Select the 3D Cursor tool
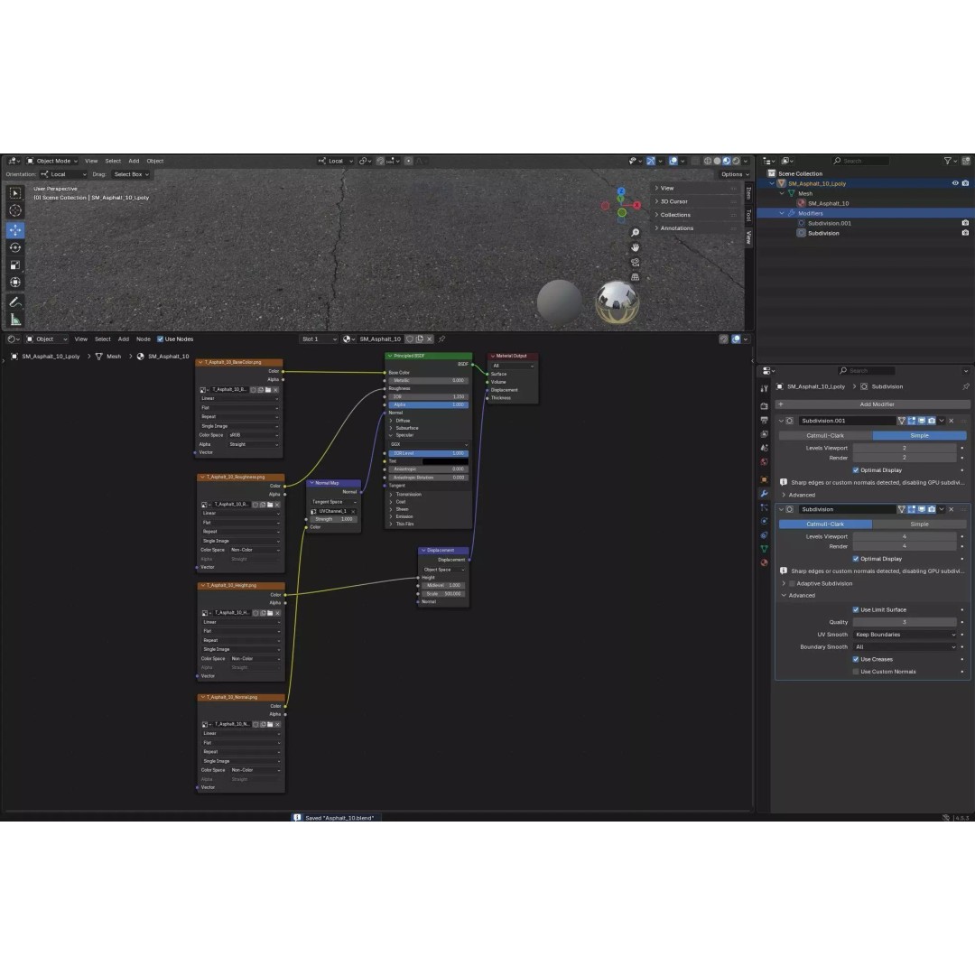The image size is (975, 975). tap(15, 210)
